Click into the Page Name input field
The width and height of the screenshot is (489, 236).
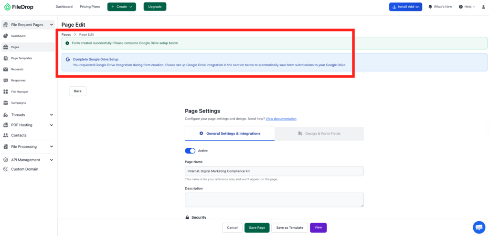pos(274,171)
